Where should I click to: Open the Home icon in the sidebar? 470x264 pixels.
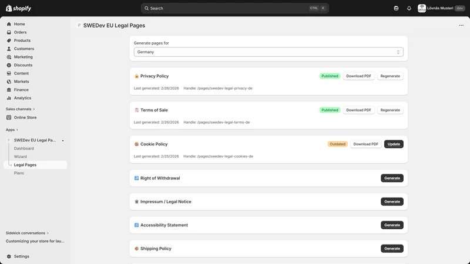tap(9, 24)
